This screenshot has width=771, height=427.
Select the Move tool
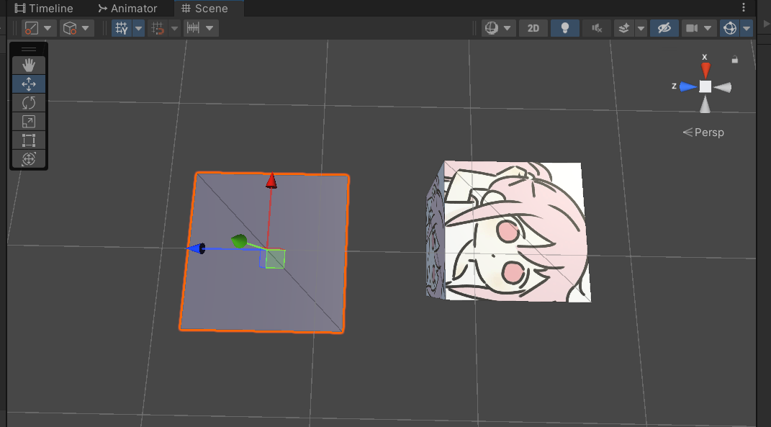(x=29, y=84)
